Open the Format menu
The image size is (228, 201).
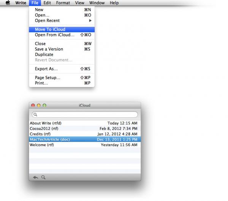coord(63,3)
